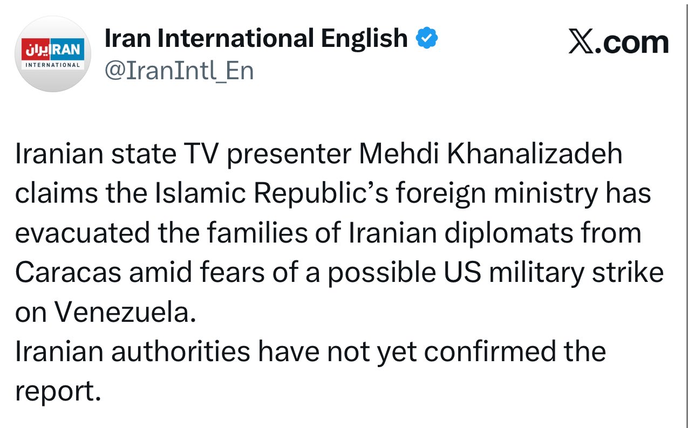
Task: Click the words "Iranian authorities"
Action: coord(132,353)
